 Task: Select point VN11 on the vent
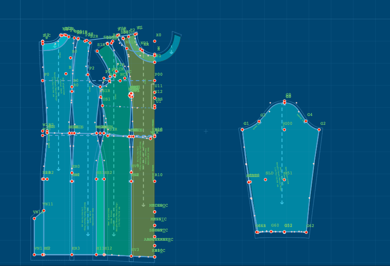pyautogui.click(x=43, y=210)
